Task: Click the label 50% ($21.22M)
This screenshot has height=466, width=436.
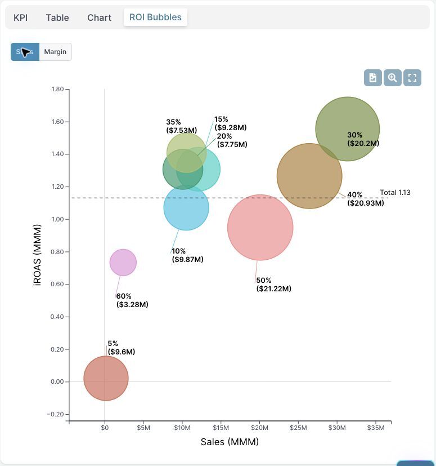Action: point(273,285)
